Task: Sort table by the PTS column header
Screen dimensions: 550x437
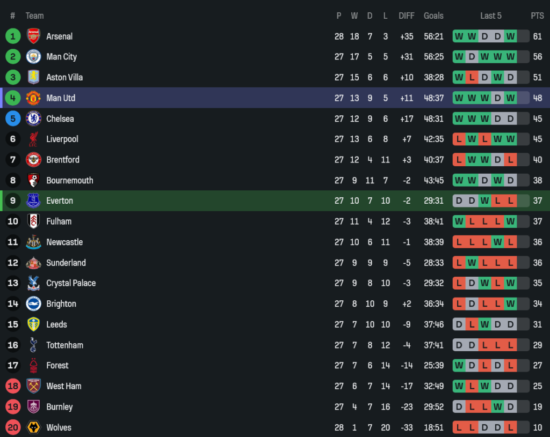Action: pyautogui.click(x=537, y=16)
